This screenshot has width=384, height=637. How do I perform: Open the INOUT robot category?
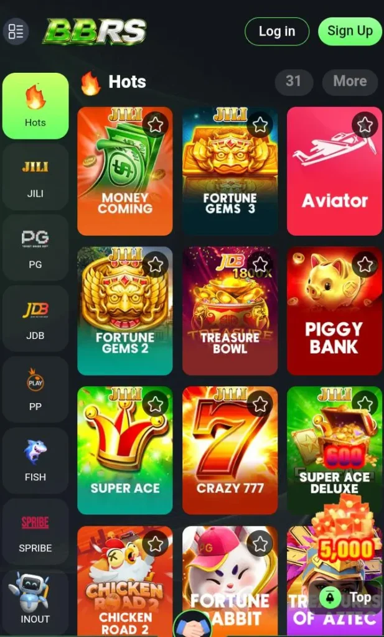(x=35, y=602)
